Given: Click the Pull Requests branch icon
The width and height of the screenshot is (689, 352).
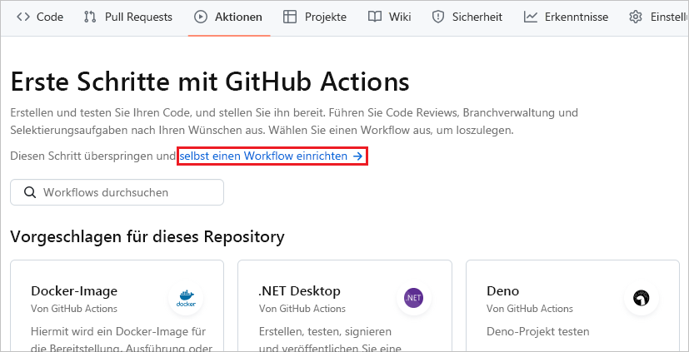Looking at the screenshot, I should [x=90, y=17].
